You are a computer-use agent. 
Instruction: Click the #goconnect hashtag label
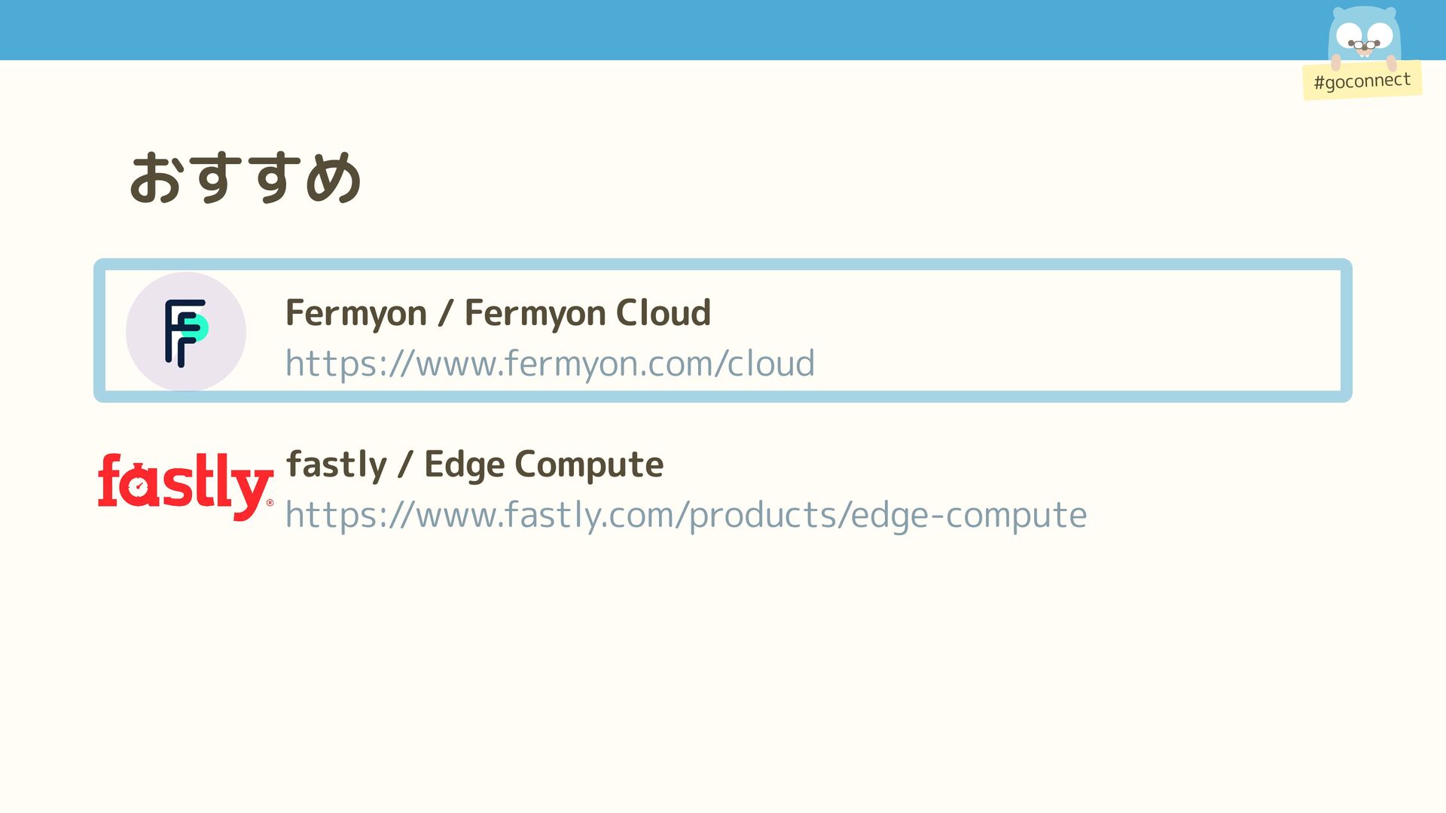tap(1362, 81)
